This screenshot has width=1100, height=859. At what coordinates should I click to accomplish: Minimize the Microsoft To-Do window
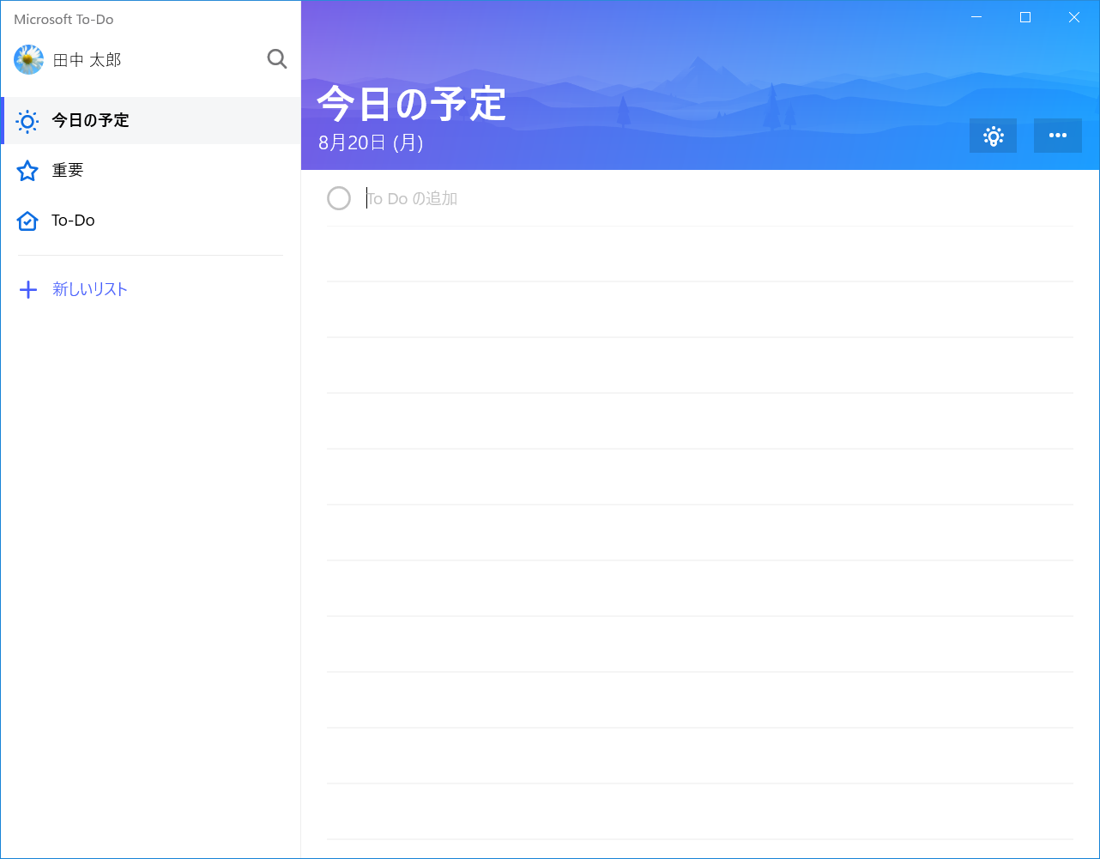tap(976, 16)
